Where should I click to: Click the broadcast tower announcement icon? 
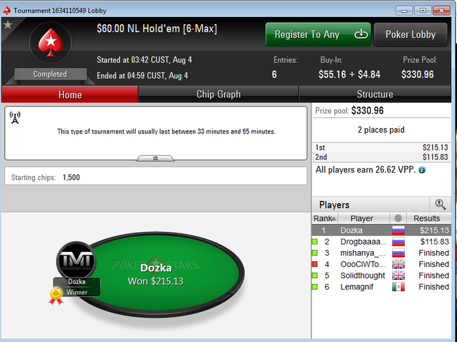tap(15, 118)
